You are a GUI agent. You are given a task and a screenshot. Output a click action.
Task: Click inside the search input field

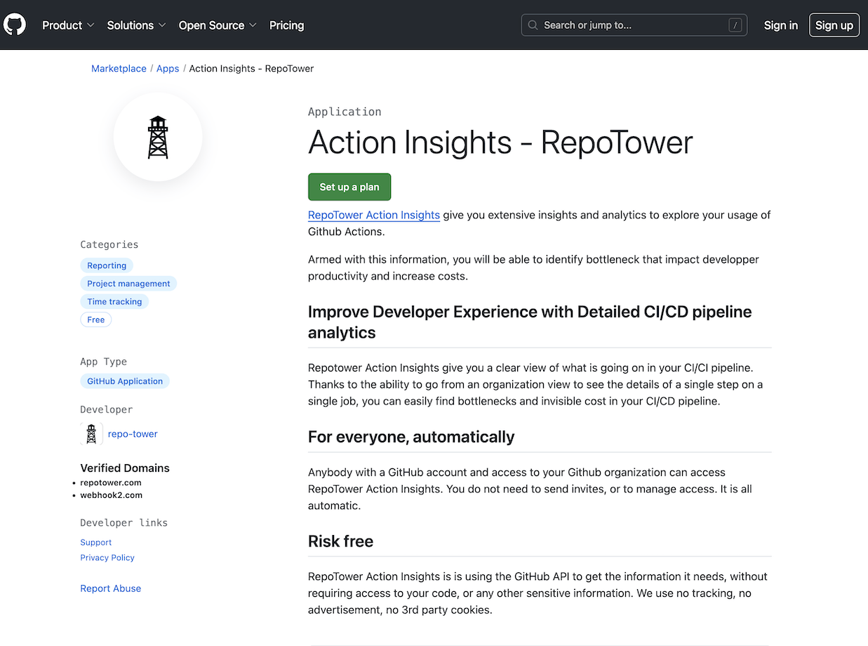click(x=632, y=25)
